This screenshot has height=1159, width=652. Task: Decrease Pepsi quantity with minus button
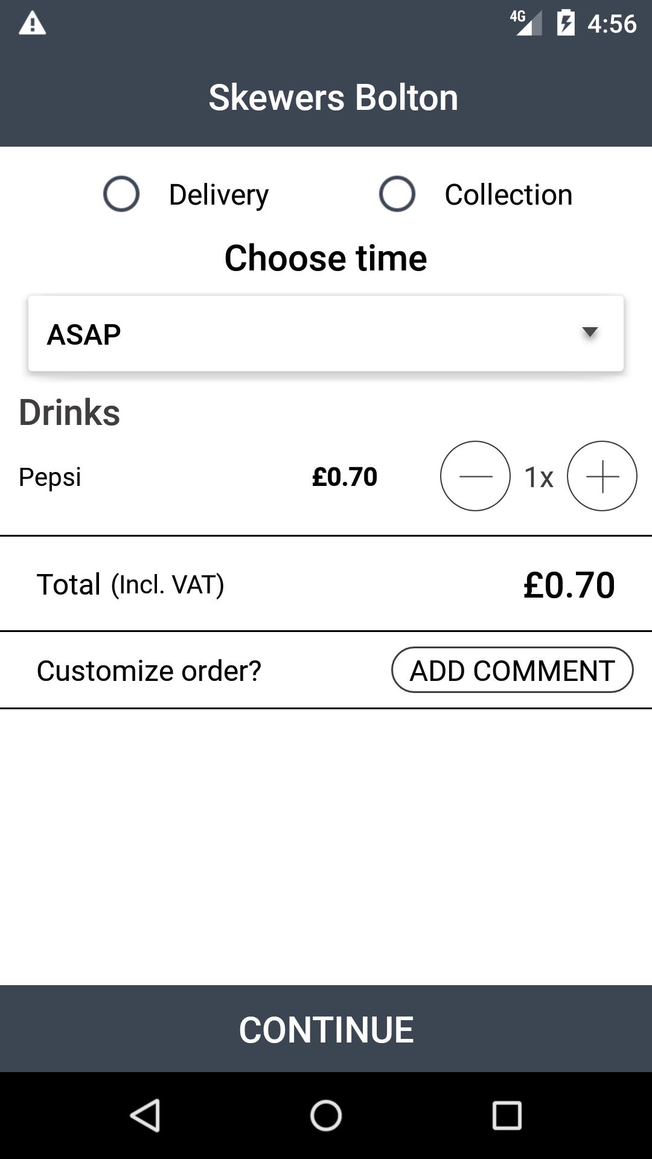[475, 476]
